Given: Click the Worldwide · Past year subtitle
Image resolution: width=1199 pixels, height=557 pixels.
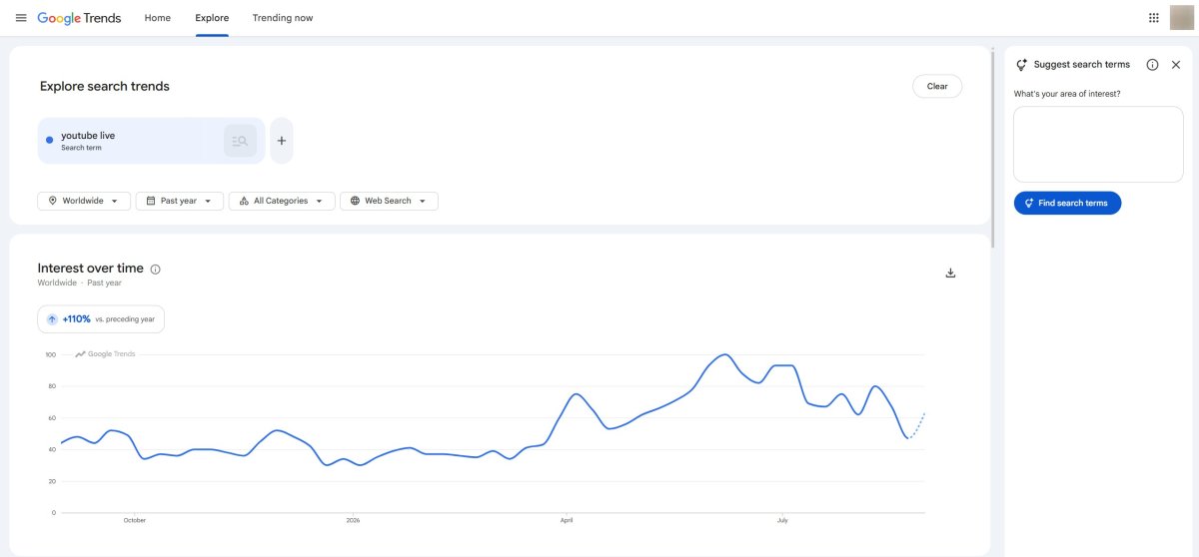Looking at the screenshot, I should pyautogui.click(x=80, y=282).
